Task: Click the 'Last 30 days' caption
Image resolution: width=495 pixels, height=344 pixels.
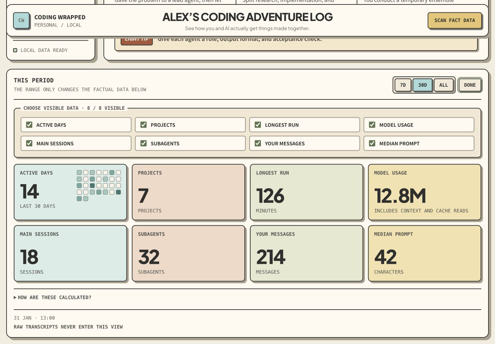Action: click(37, 206)
